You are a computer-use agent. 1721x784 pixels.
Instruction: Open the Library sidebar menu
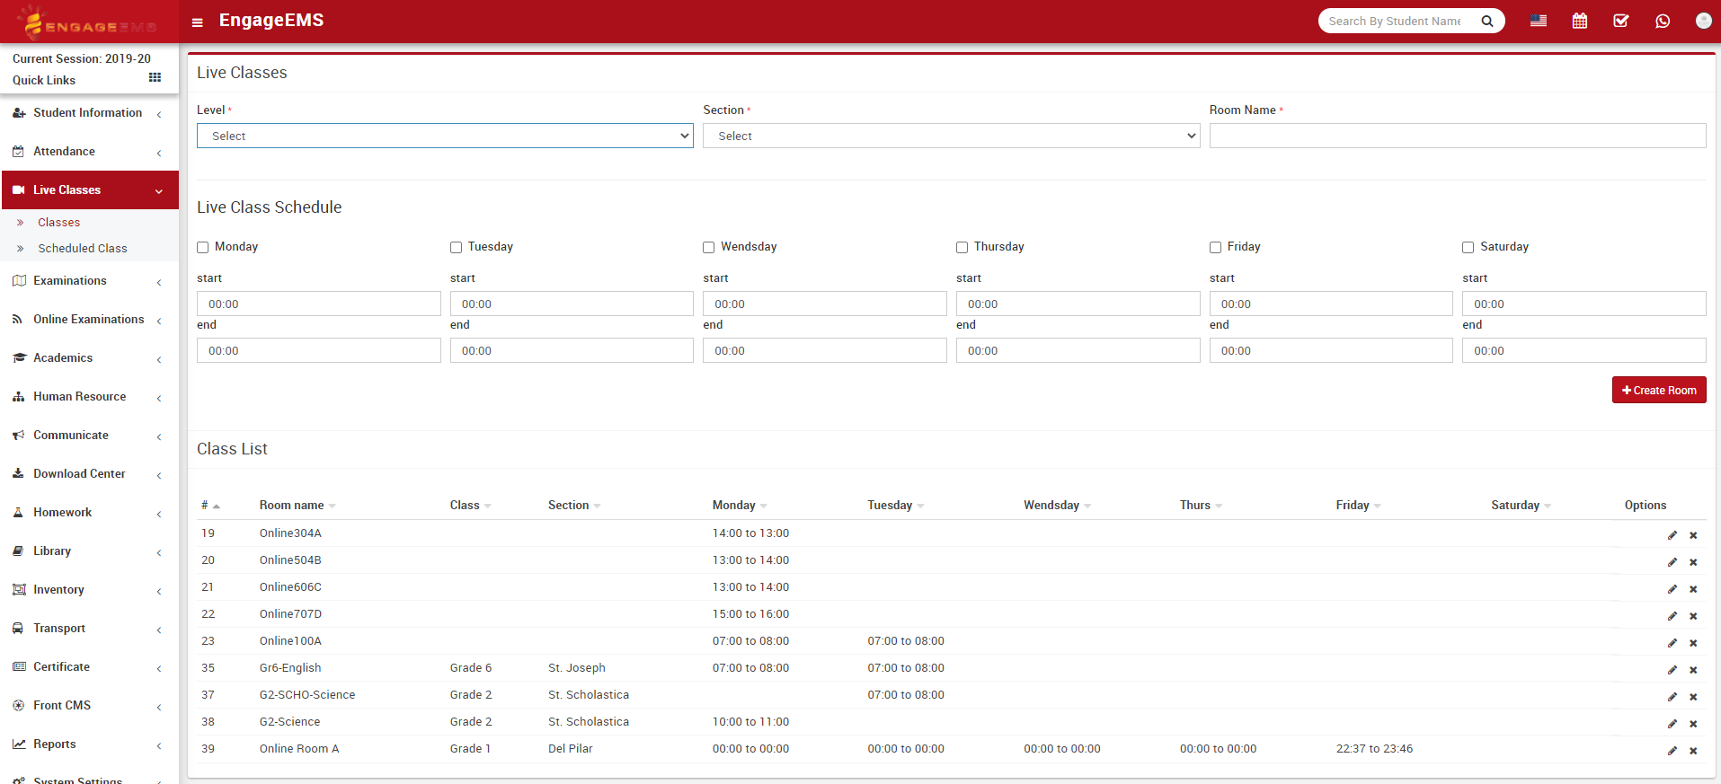90,551
